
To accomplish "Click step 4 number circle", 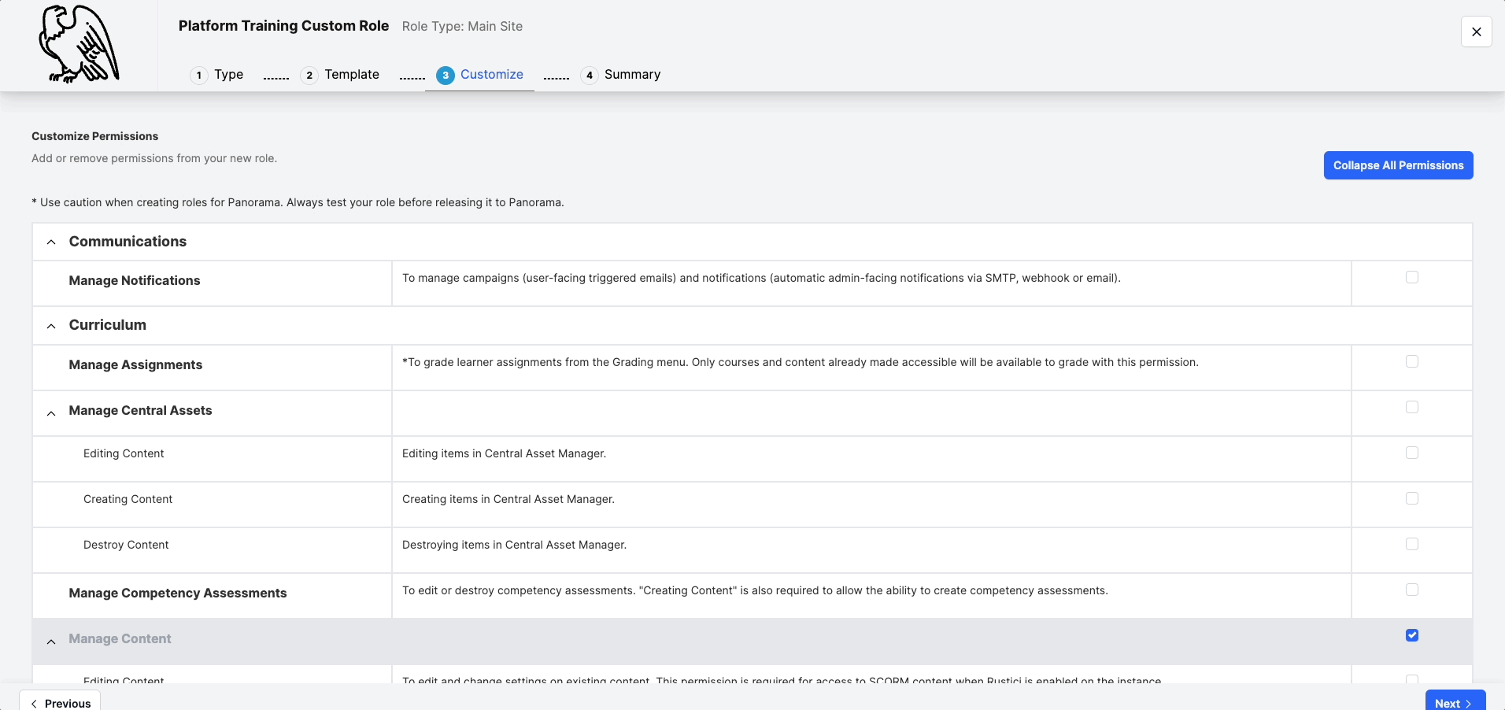I will tap(590, 75).
